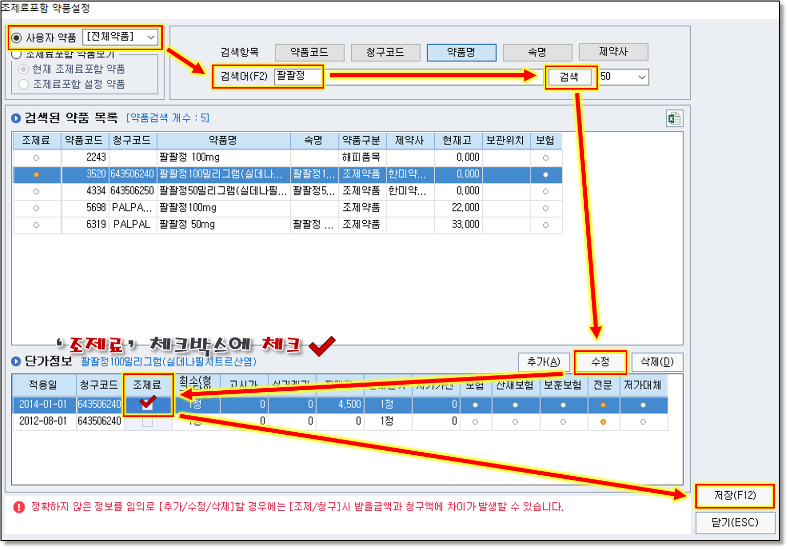Select the 조제료포함 약품보기 radio button

pos(17,54)
